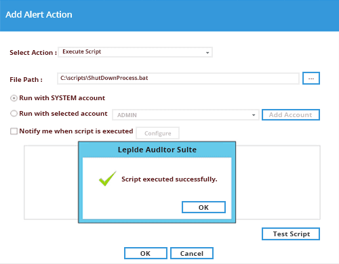
Task: Click the File Path input field
Action: pos(178,79)
